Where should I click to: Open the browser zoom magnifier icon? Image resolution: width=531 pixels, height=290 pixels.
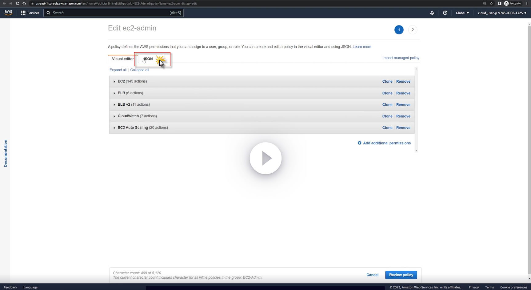[x=485, y=3]
